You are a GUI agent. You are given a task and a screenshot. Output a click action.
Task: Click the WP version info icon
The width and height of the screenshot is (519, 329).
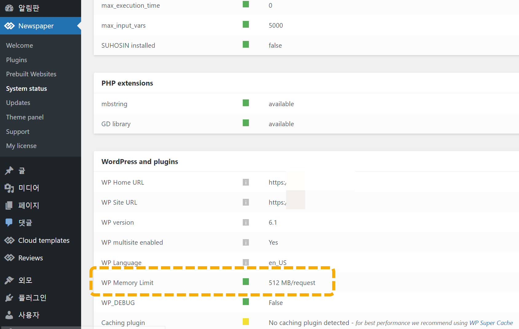click(246, 222)
